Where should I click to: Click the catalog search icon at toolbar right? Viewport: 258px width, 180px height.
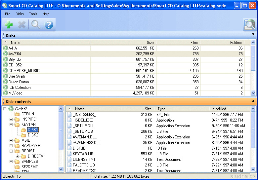(250, 25)
